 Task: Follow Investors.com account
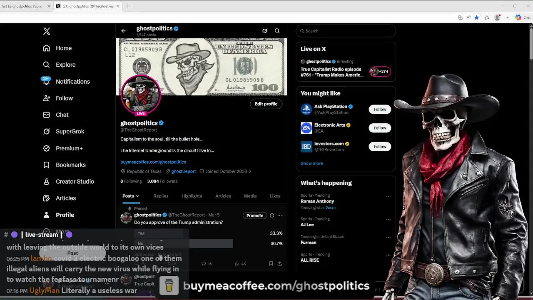click(x=380, y=146)
